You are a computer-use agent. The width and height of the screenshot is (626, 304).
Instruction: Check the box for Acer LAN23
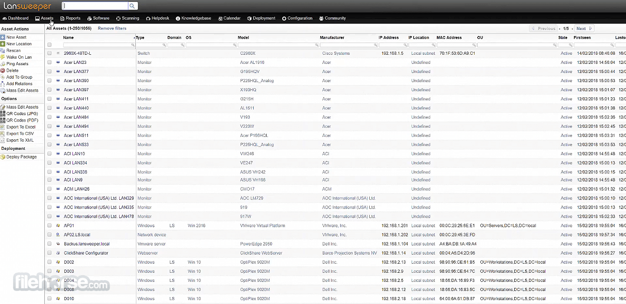pos(50,63)
